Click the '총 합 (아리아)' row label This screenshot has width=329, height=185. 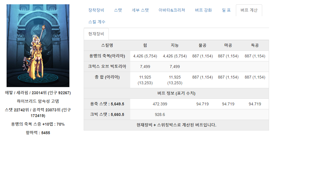tap(107, 77)
